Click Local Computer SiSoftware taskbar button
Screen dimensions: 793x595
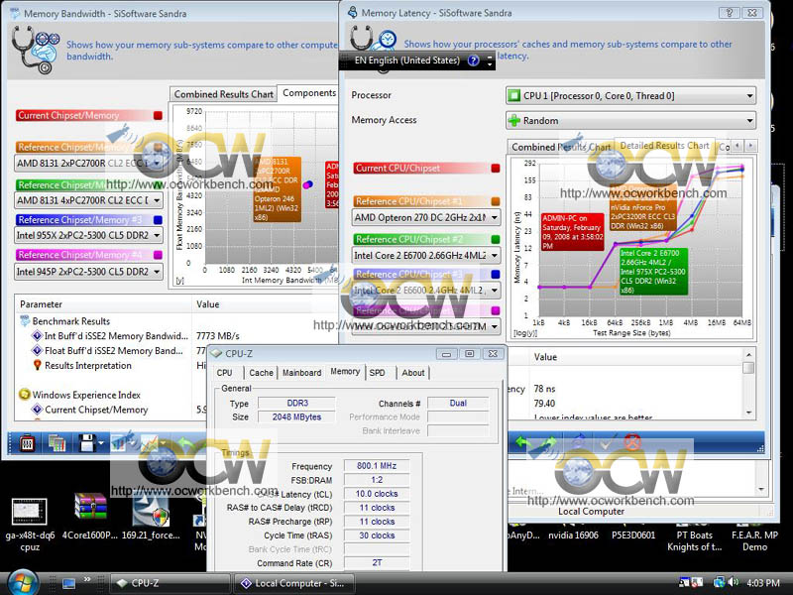click(x=293, y=583)
